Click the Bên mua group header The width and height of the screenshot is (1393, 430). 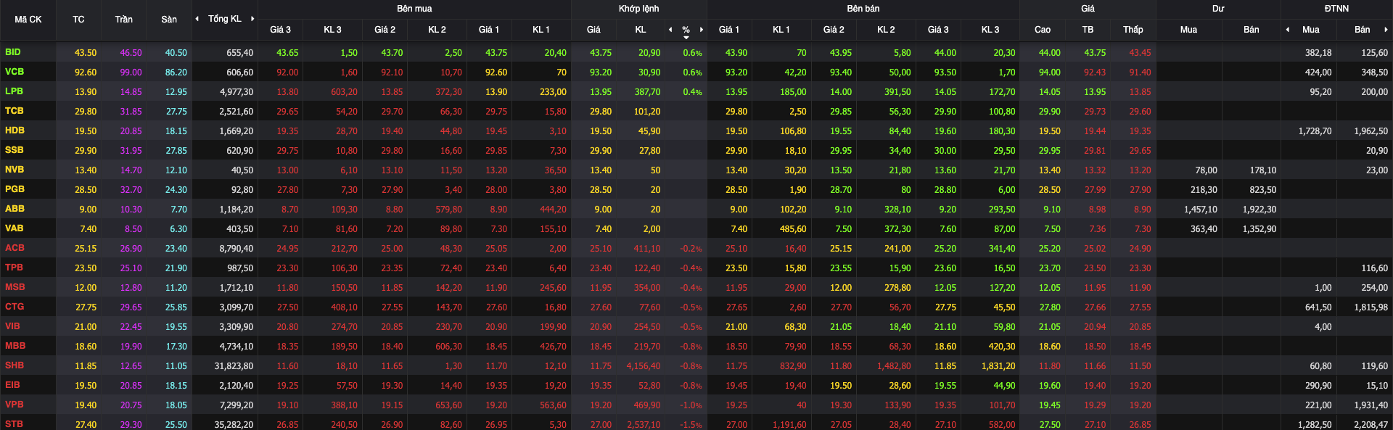(414, 9)
